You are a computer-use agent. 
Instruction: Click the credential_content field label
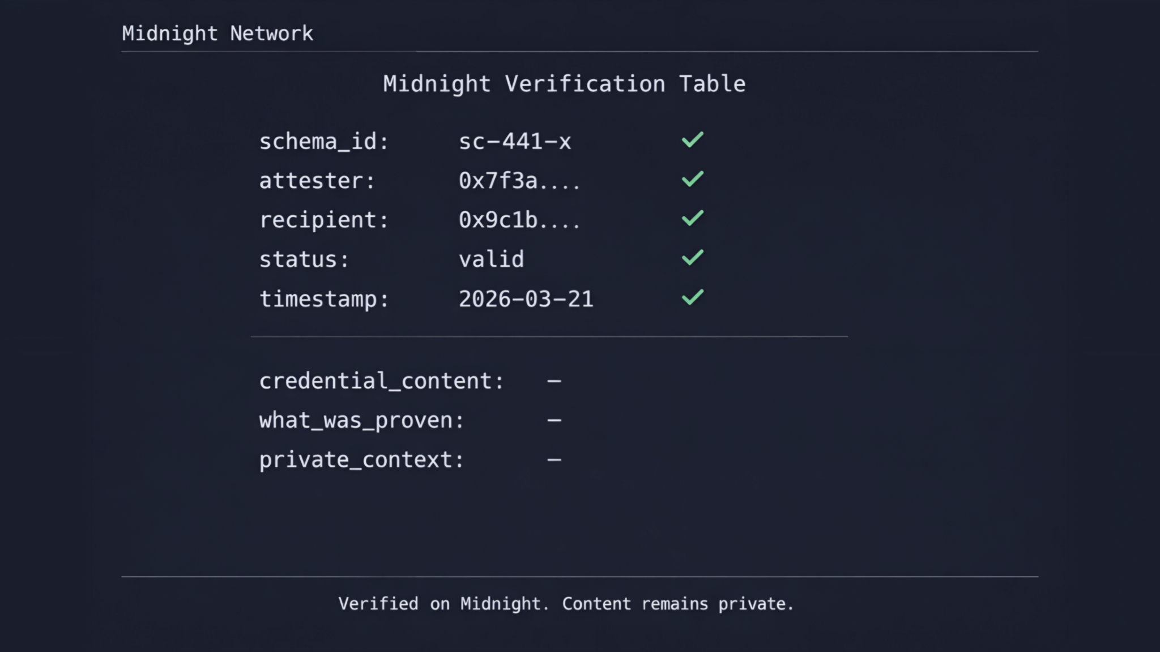(381, 381)
